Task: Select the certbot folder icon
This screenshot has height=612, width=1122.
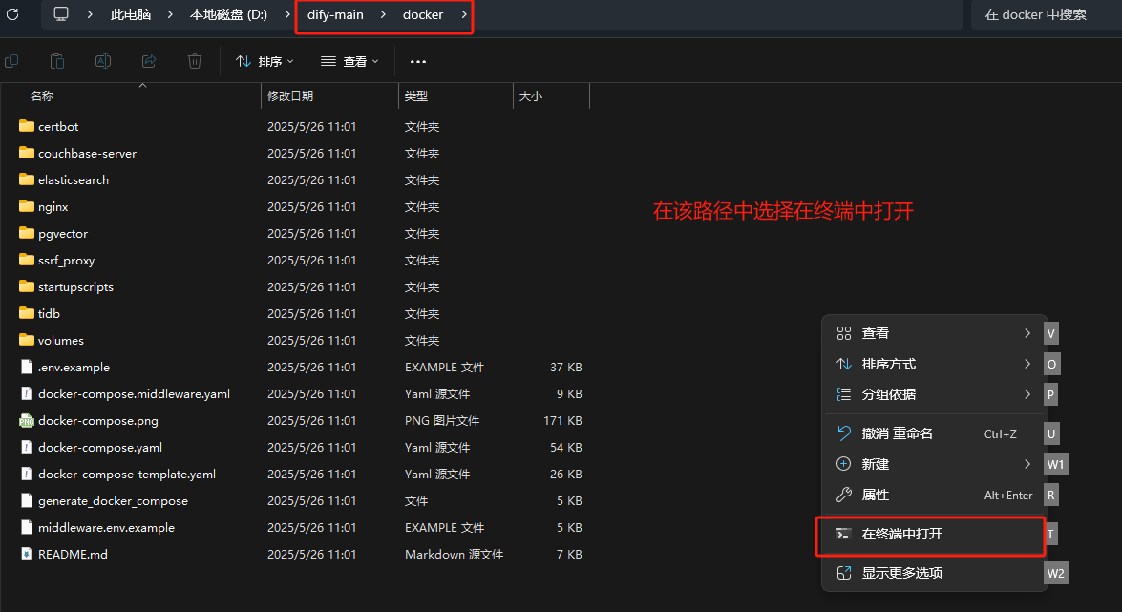Action: (x=27, y=126)
